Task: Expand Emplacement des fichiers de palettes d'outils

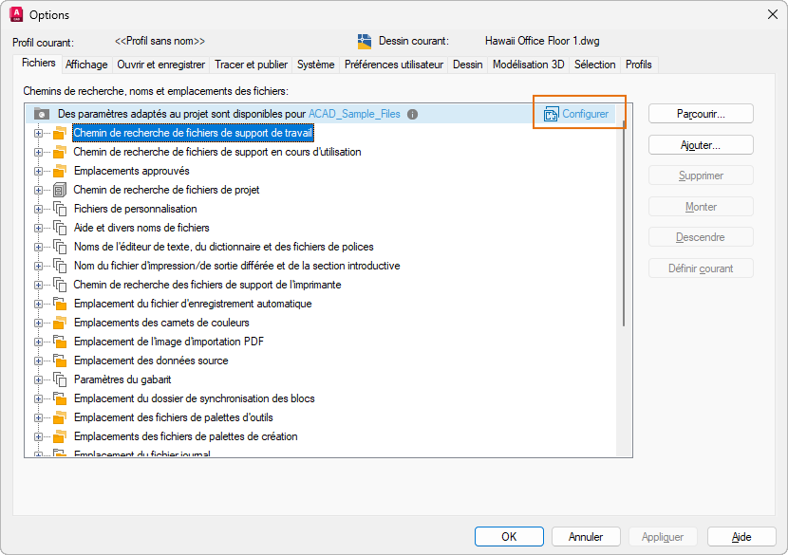Action: [x=38, y=417]
